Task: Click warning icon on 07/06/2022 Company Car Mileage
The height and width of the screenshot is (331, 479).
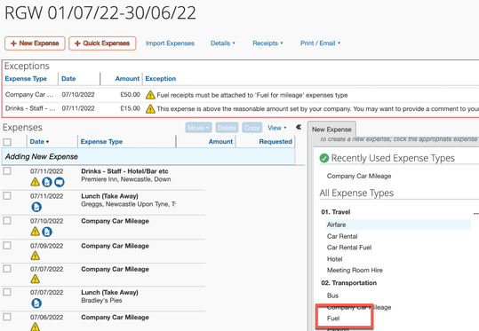Action: pyautogui.click(x=36, y=327)
